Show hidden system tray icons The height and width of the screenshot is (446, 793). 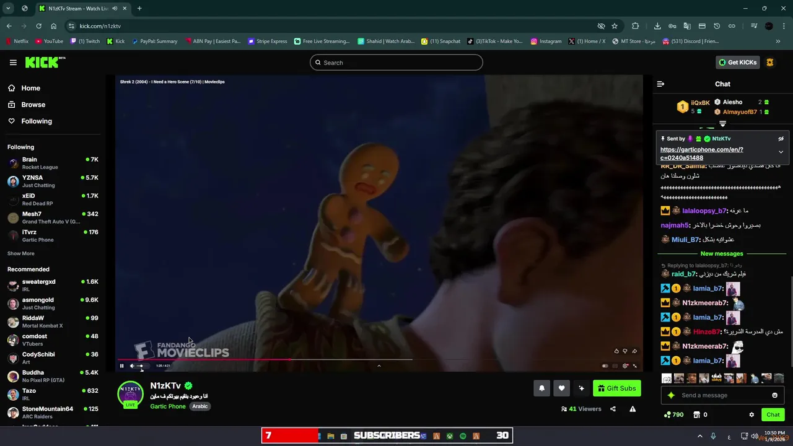point(700,436)
